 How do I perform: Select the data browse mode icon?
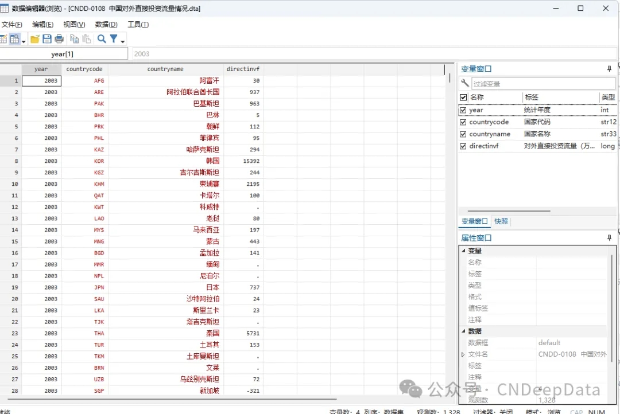(14, 39)
